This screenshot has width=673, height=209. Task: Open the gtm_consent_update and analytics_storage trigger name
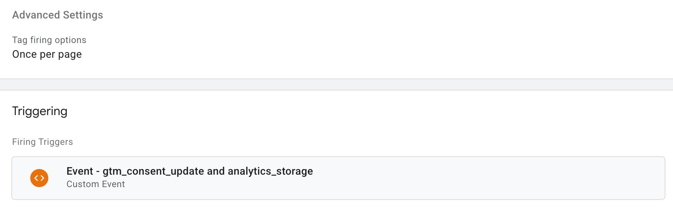pos(190,171)
